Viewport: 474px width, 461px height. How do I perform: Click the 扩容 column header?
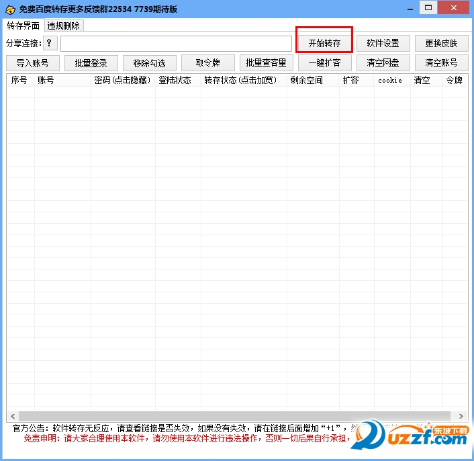tap(357, 80)
